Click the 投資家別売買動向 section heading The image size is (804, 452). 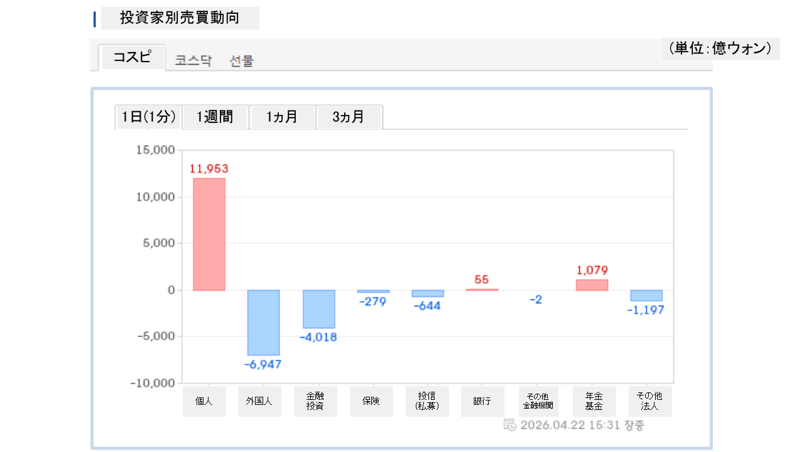(180, 18)
